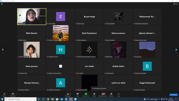This screenshot has width=179, height=101.
Task: Open Google Chrome from taskbar
Action: point(48,99)
